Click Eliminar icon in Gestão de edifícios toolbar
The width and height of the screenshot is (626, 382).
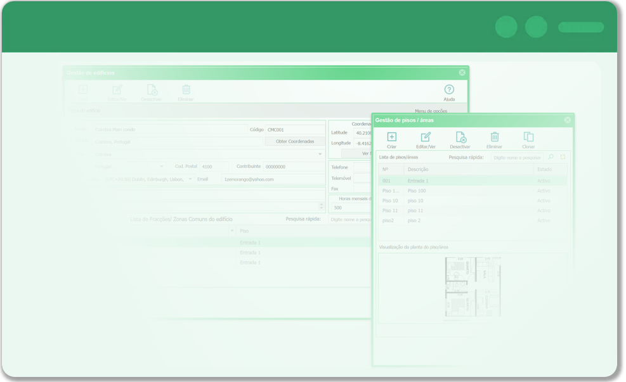[186, 90]
